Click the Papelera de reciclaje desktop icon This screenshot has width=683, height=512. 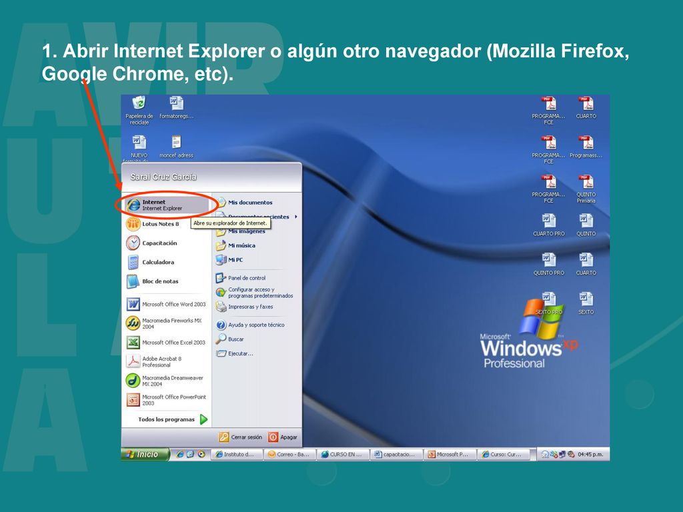139,111
